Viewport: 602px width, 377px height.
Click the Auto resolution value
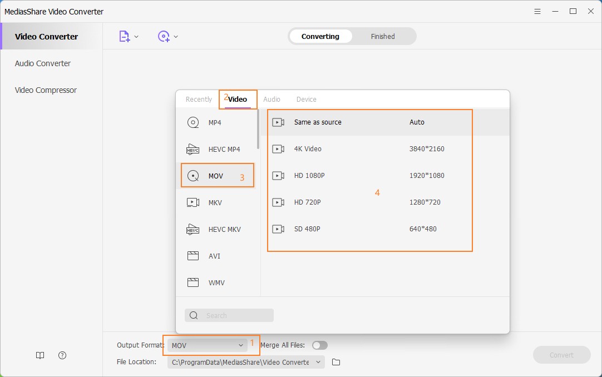click(x=417, y=122)
